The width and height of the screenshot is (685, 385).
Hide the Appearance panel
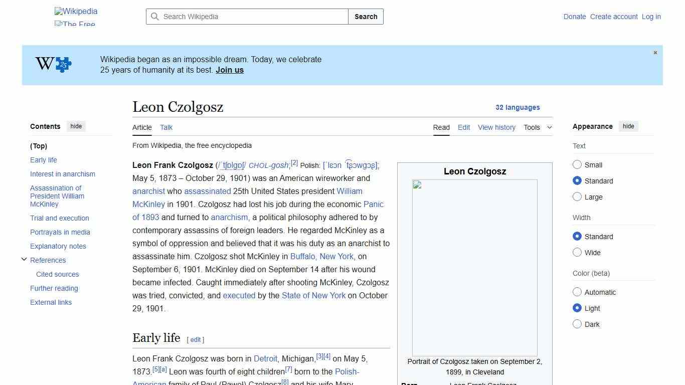(628, 126)
